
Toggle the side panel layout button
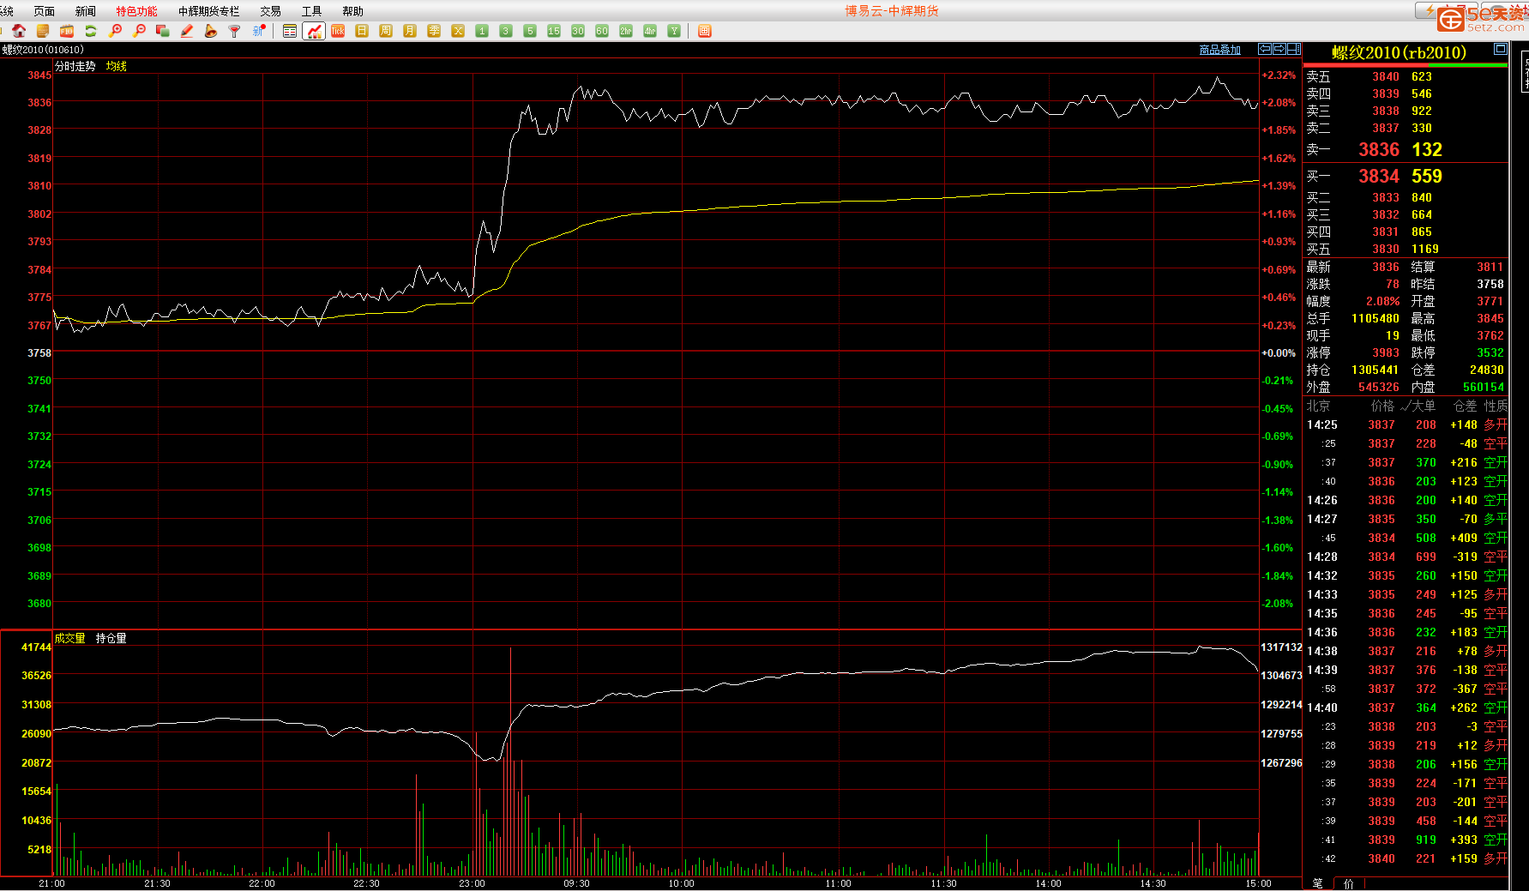[x=1293, y=49]
